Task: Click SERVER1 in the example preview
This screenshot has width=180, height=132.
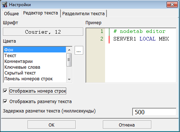Action: tap(125, 39)
